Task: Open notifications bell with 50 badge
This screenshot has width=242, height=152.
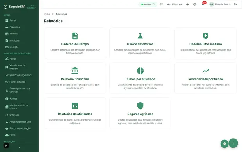Action: pyautogui.click(x=203, y=4)
